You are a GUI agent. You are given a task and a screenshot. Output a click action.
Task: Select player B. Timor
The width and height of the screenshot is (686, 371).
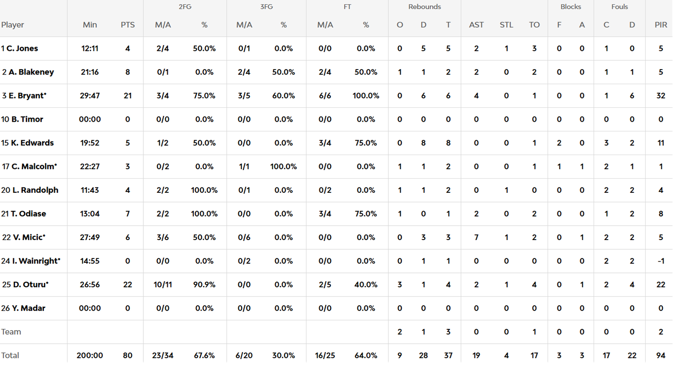click(27, 119)
